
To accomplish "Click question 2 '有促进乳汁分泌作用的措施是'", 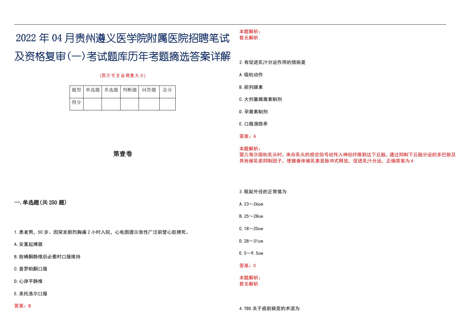I will [272, 62].
